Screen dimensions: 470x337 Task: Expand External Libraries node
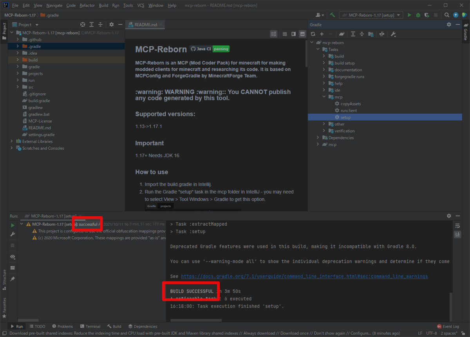[x=11, y=141]
